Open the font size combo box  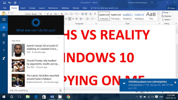42,14
